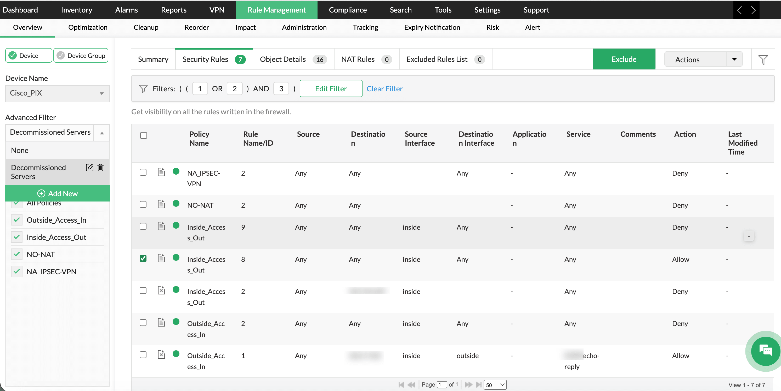This screenshot has width=781, height=391.
Task: Open the Excluded Rules List tab
Action: coord(446,59)
